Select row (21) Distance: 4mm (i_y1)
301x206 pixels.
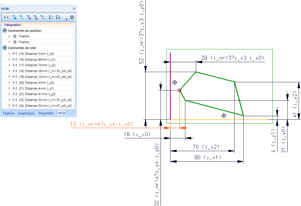click(38, 88)
